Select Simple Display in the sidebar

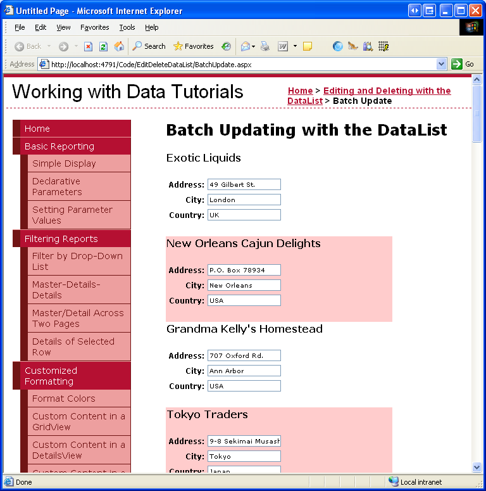pos(64,163)
